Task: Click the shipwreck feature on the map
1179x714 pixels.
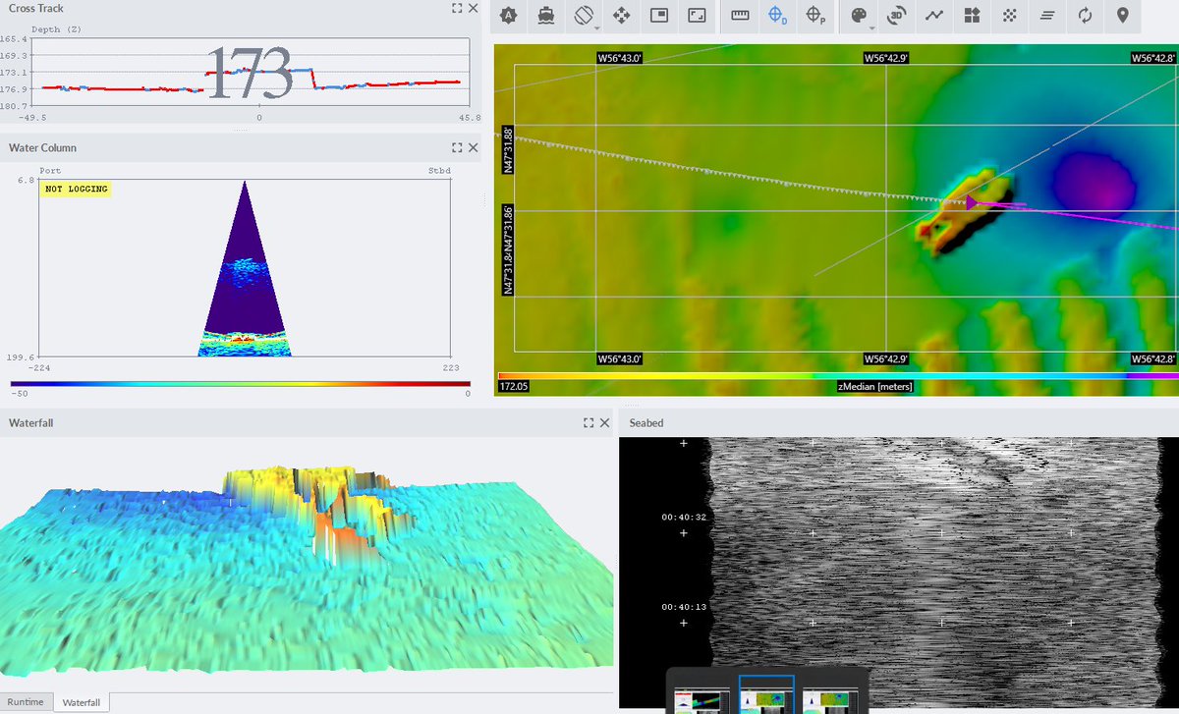Action: 964,212
